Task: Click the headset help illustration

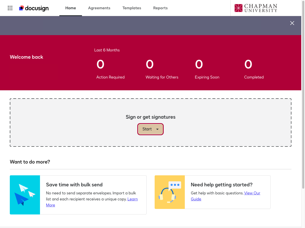Action: [x=170, y=192]
